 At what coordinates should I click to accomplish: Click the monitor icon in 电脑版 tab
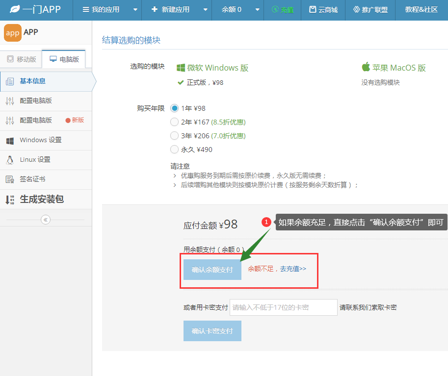pyautogui.click(x=53, y=59)
